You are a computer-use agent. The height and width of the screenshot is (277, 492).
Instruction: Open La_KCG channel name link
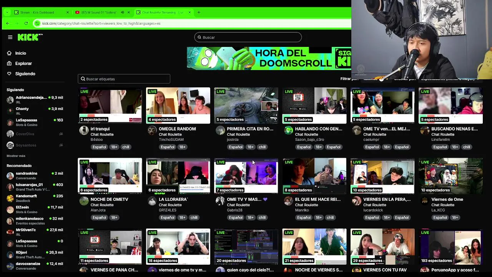pos(438,210)
